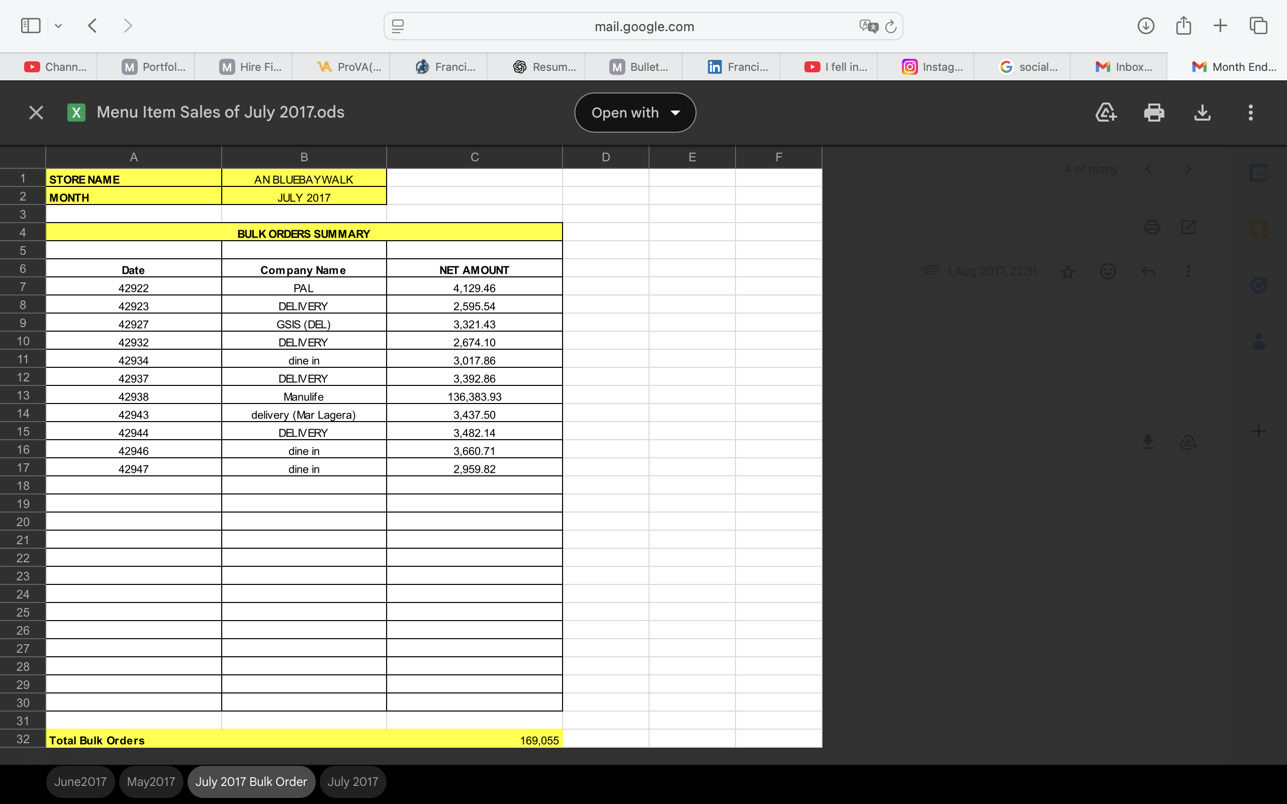This screenshot has height=804, width=1287.
Task: Reload the page in address bar
Action: [x=891, y=26]
